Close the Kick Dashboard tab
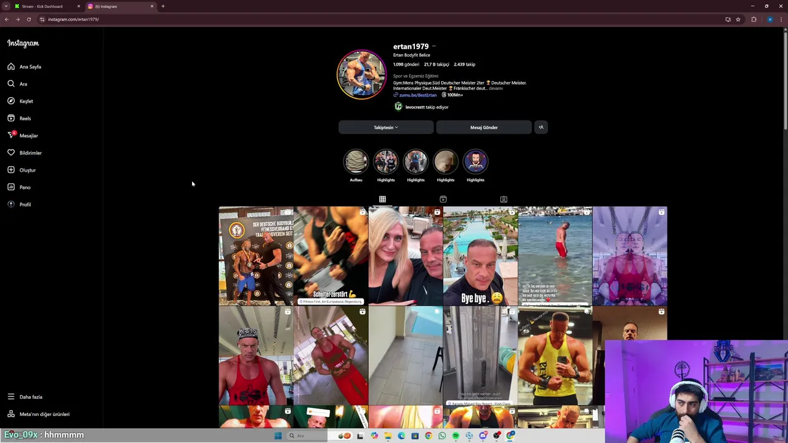This screenshot has height=443, width=788. tap(78, 6)
